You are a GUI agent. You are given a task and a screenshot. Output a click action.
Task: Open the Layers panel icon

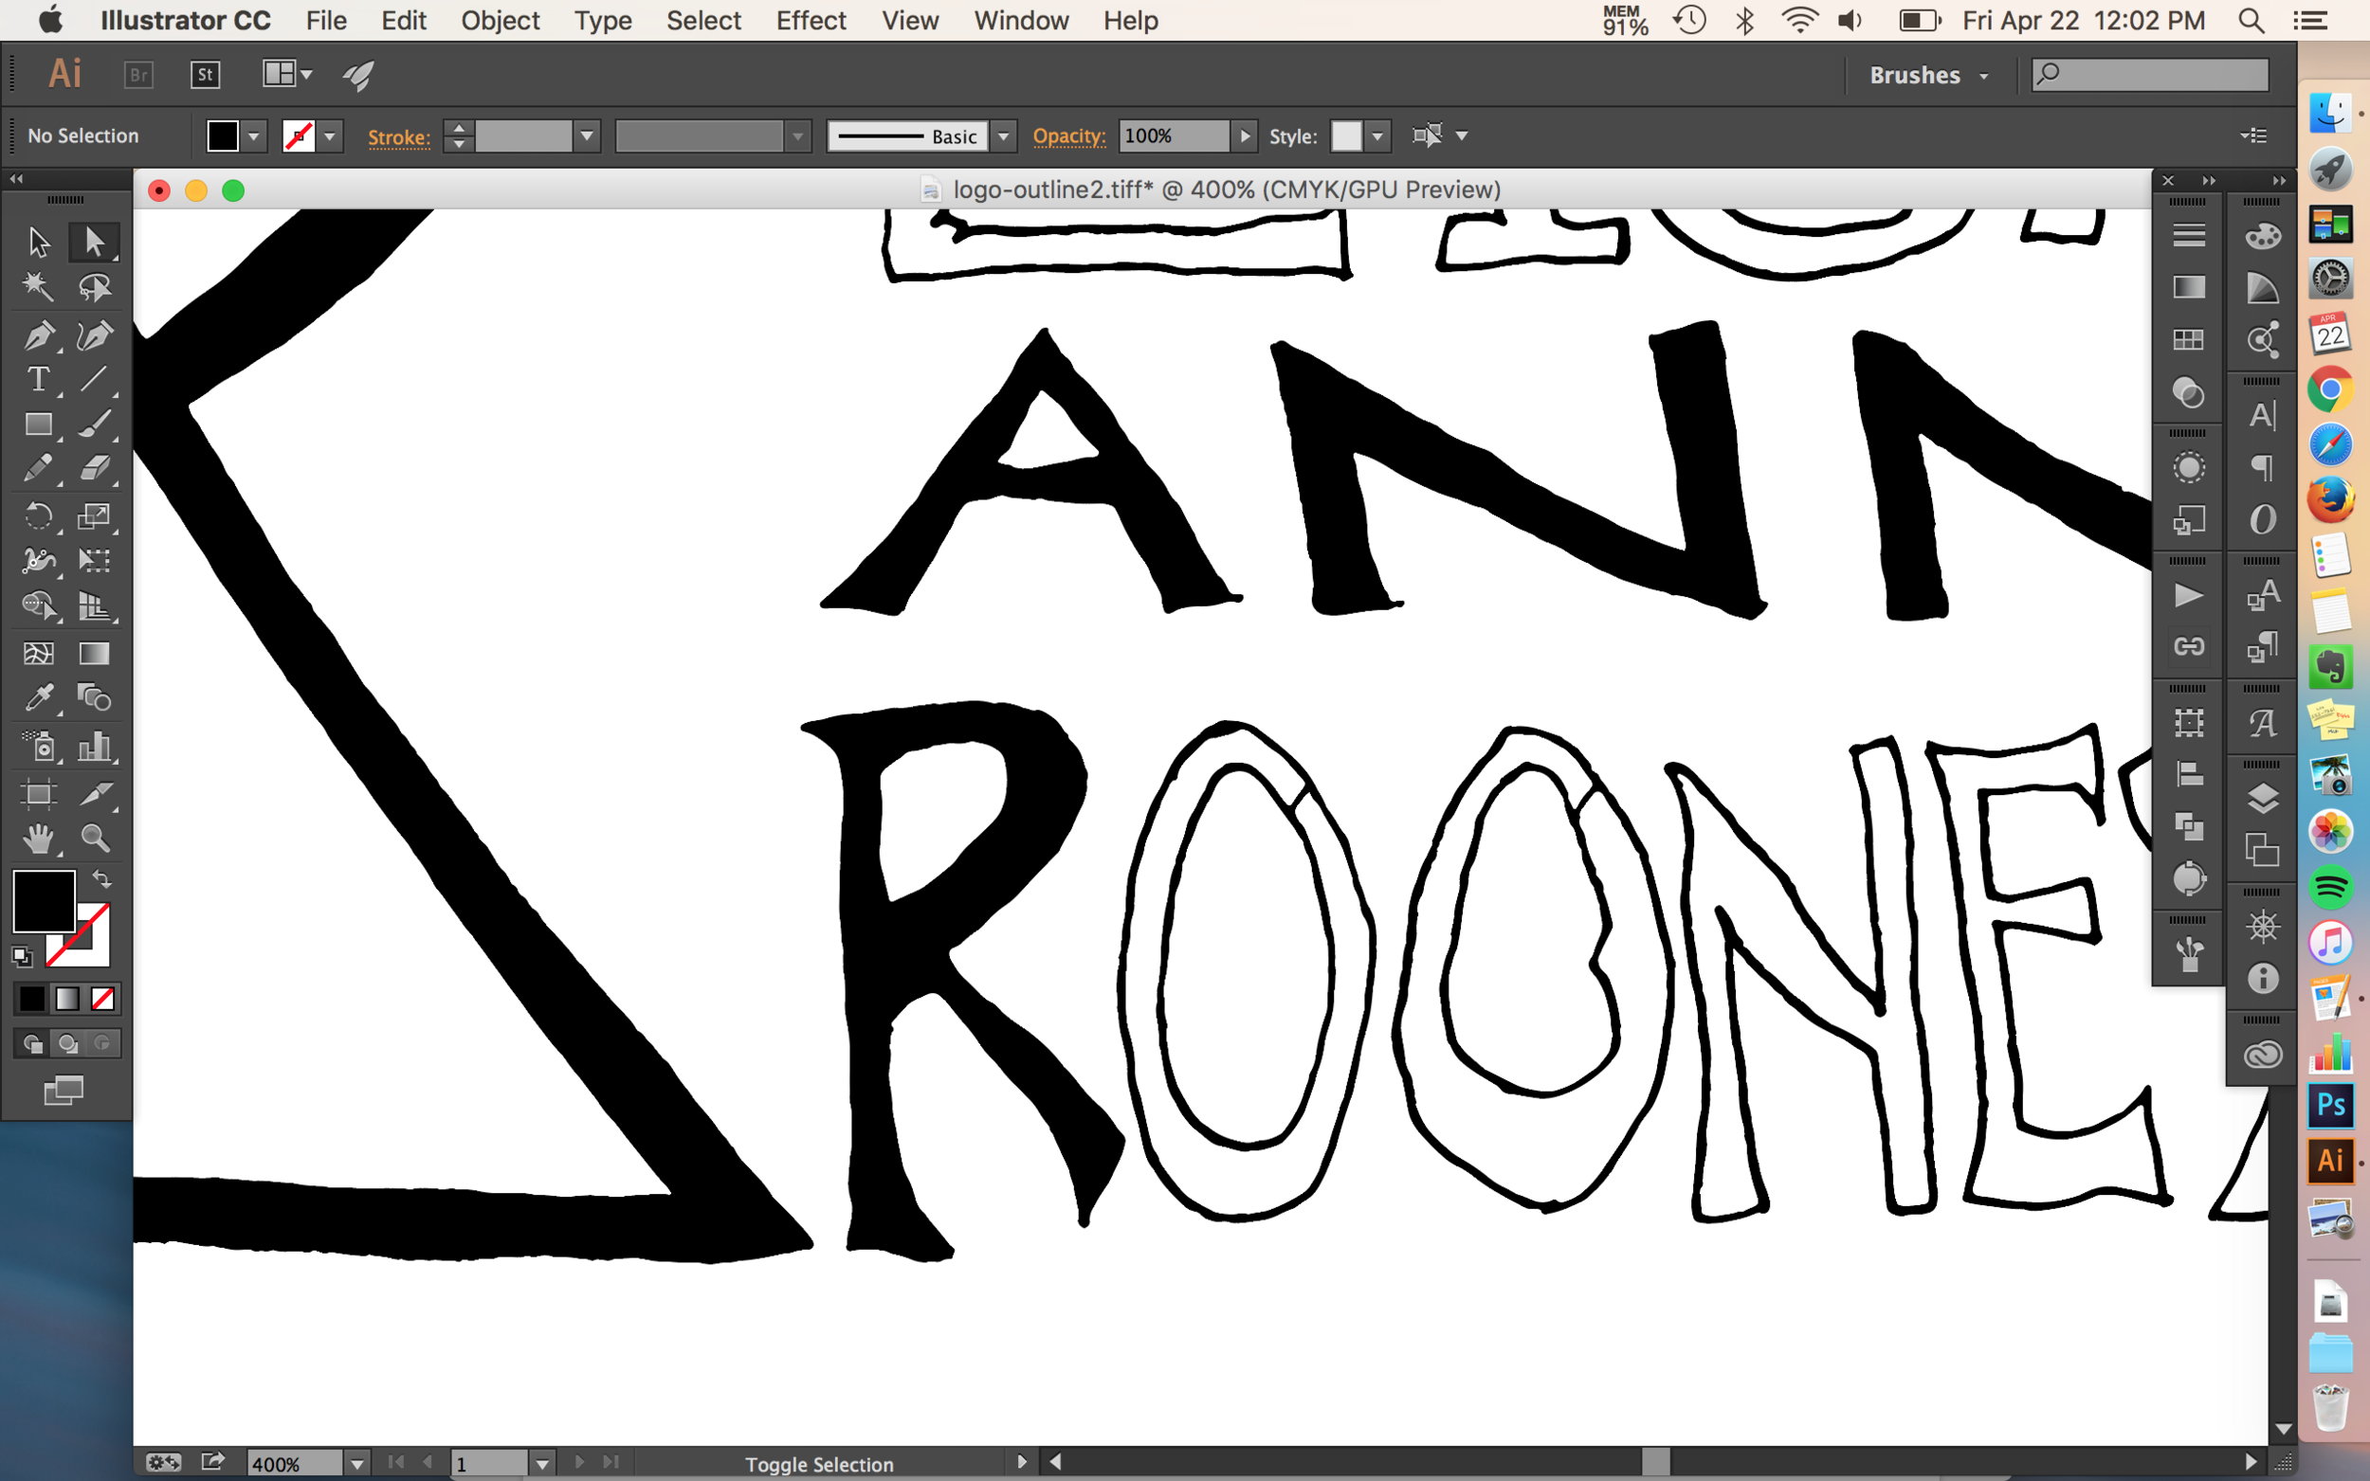tap(2262, 800)
